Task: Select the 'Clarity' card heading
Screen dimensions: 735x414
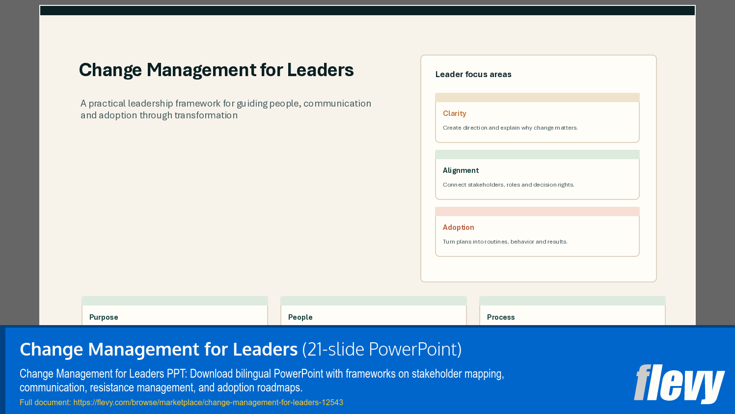Action: tap(454, 113)
